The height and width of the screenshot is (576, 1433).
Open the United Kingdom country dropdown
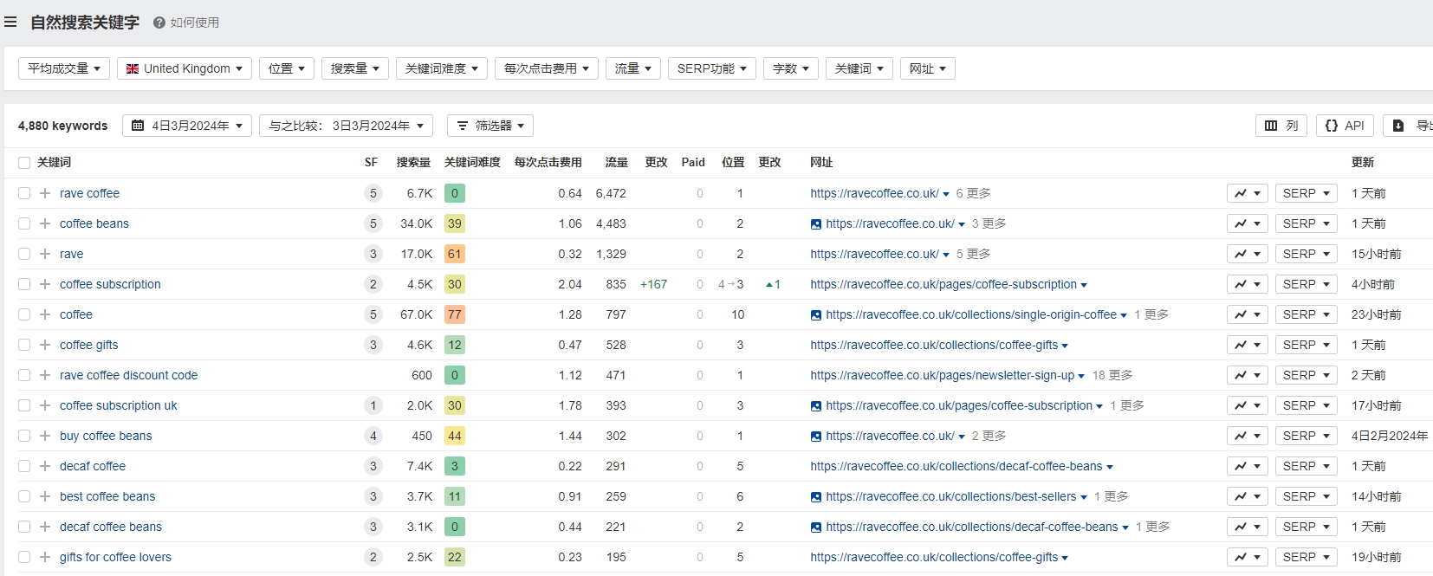point(185,68)
